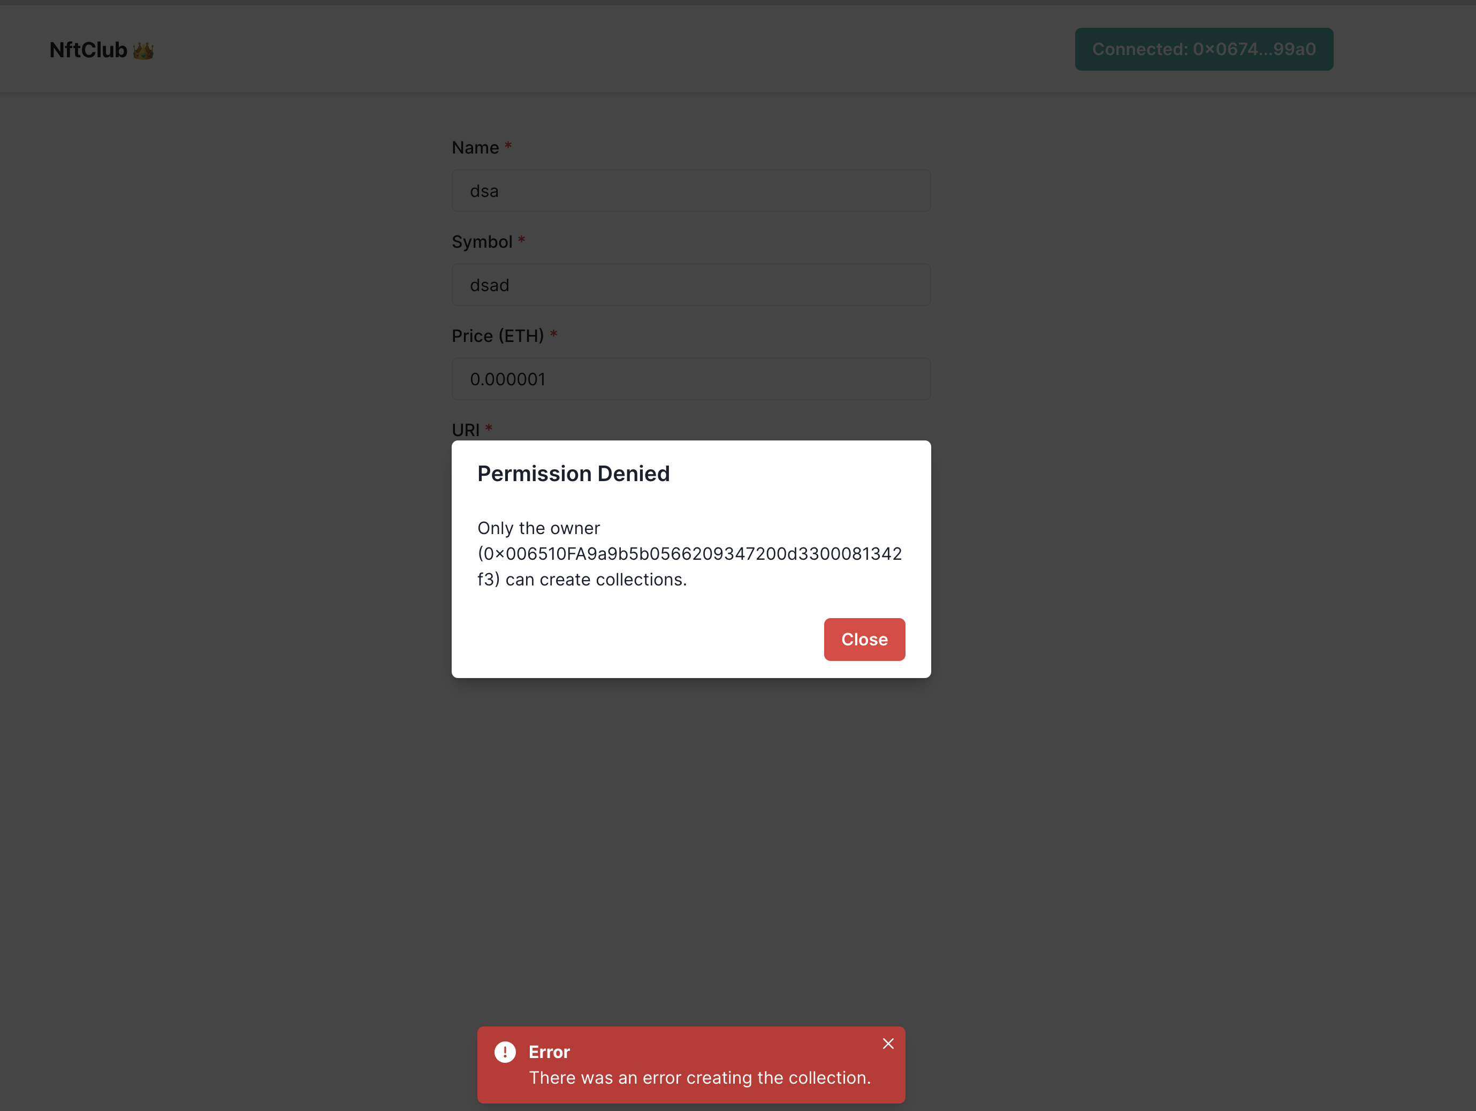Focus the Name input containing dsa
This screenshot has height=1111, width=1476.
tap(690, 191)
